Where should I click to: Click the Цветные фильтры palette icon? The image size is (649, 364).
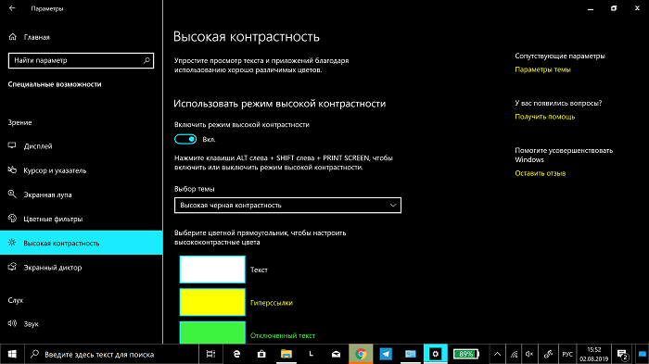[12, 219]
